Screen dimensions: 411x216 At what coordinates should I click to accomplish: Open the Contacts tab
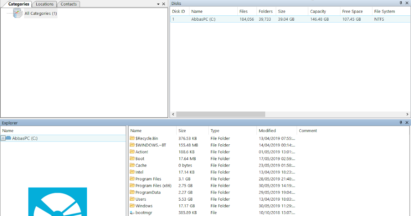click(x=68, y=4)
